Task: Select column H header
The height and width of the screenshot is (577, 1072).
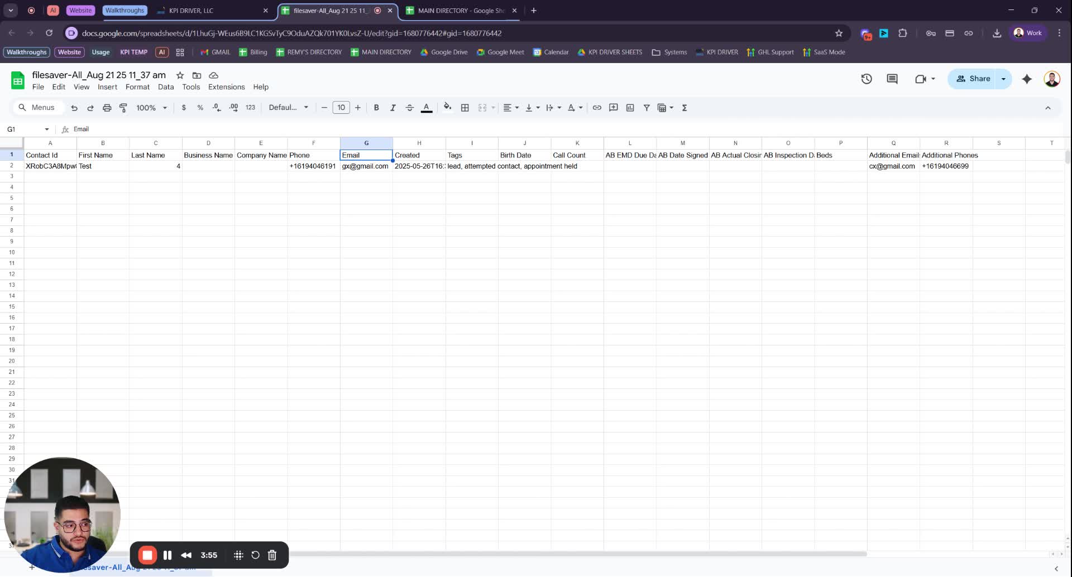Action: pos(419,143)
